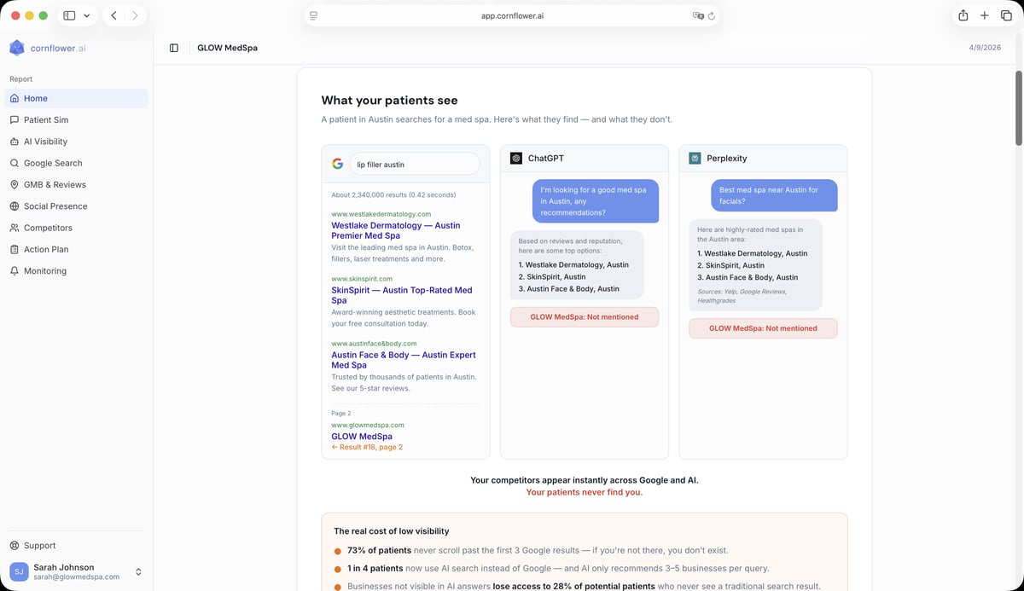Open the GLOW MedSpa result link
Image resolution: width=1024 pixels, height=591 pixels.
(x=362, y=437)
